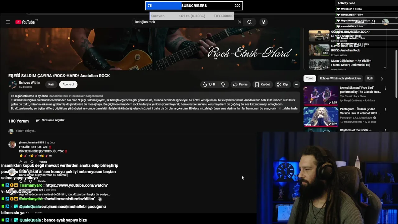Open the Echoes Within channel name
This screenshot has height=224, width=398.
[x=30, y=82]
